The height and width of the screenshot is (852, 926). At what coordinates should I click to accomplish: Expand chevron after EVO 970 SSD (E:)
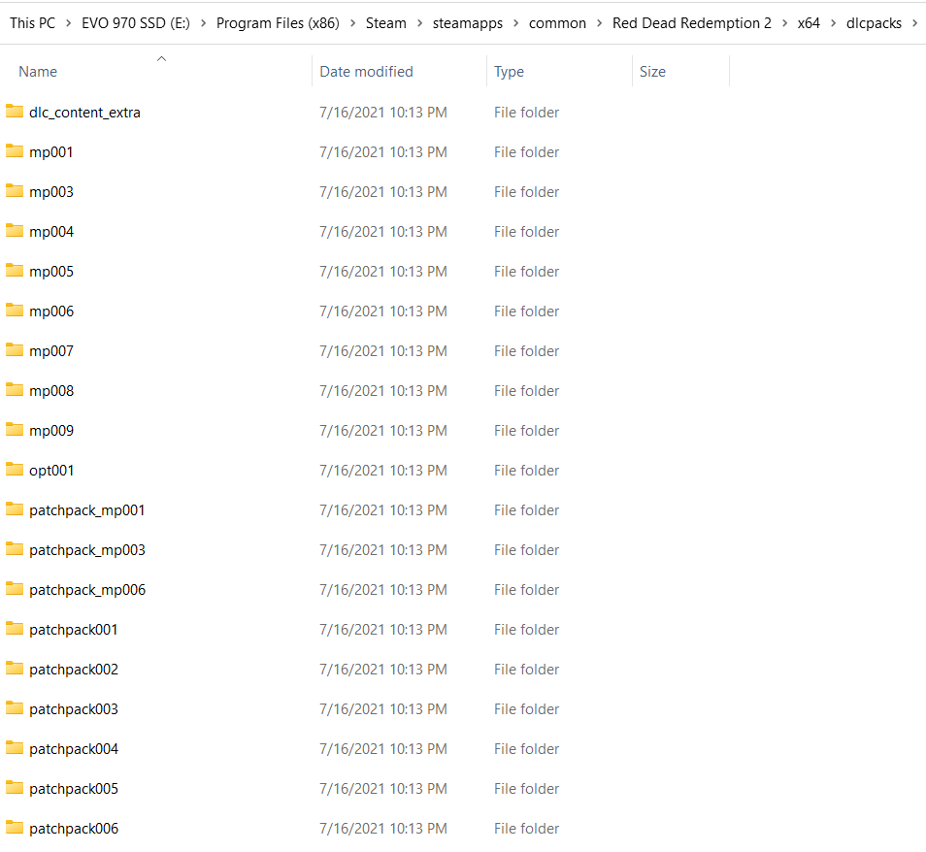click(x=203, y=23)
